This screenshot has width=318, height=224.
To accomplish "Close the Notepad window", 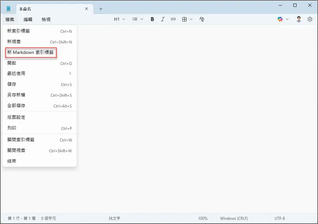I will point(310,5).
